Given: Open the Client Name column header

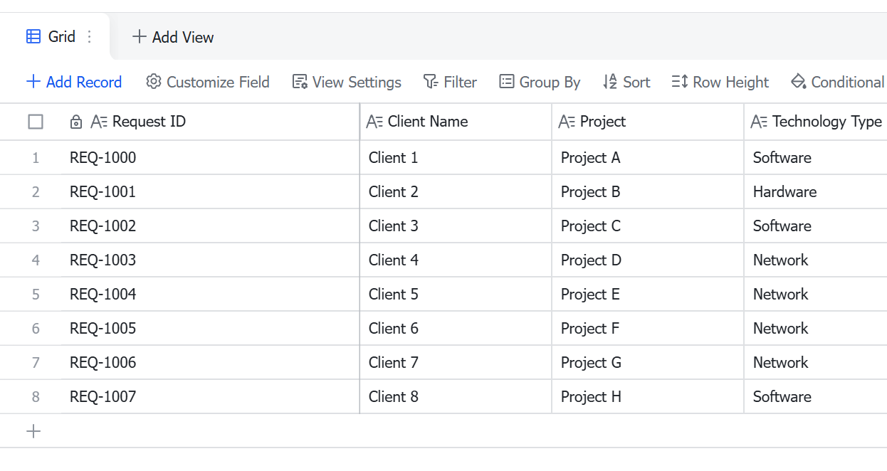Looking at the screenshot, I should coord(456,122).
